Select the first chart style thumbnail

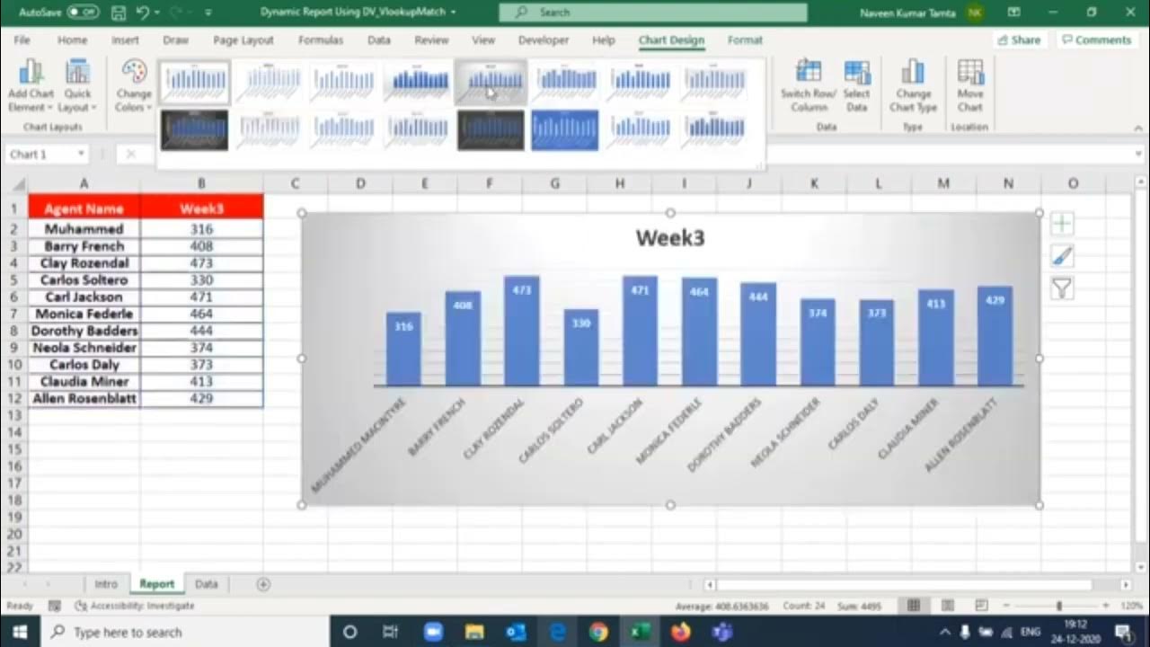[x=195, y=82]
